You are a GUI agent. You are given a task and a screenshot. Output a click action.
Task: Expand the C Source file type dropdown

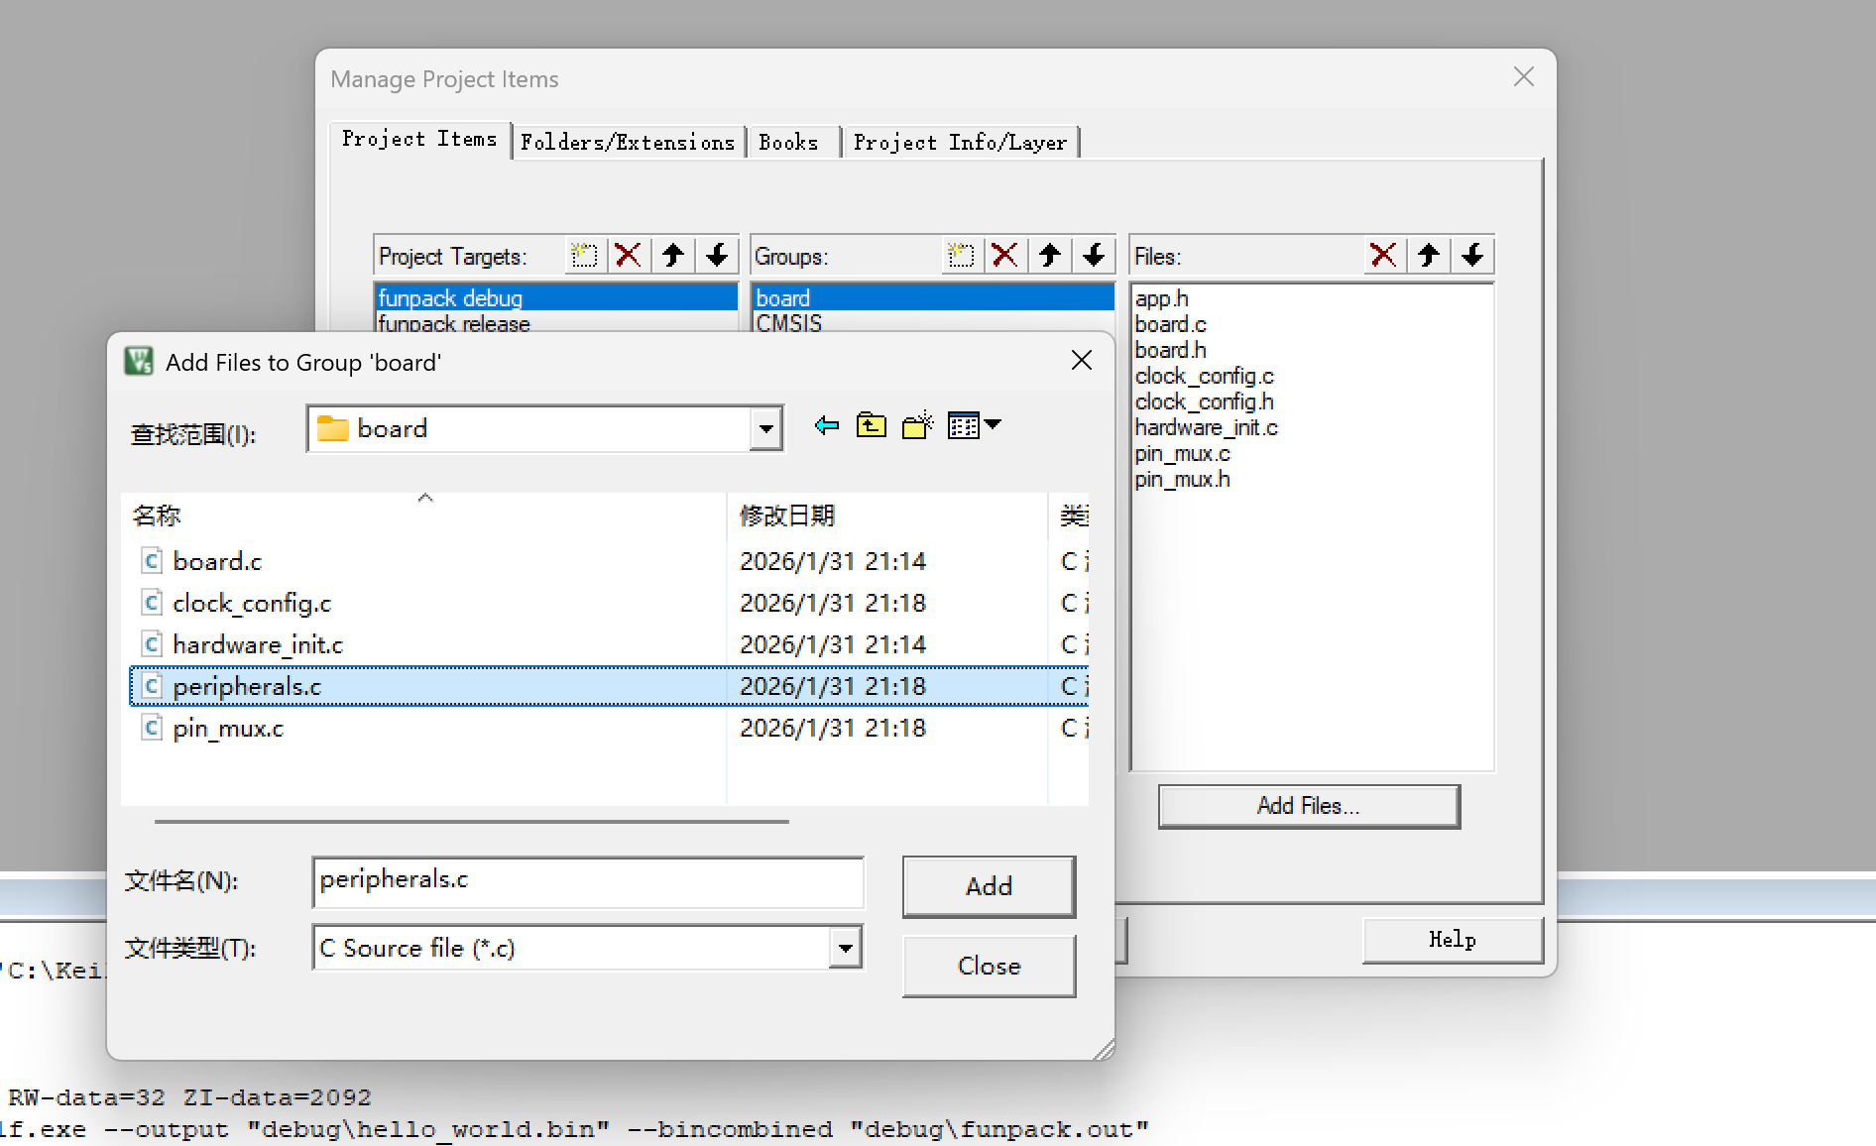(845, 949)
